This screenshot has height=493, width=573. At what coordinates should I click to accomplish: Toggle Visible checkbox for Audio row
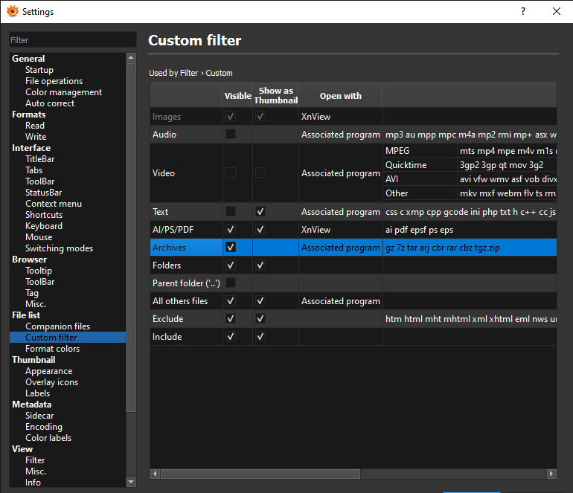pyautogui.click(x=231, y=135)
